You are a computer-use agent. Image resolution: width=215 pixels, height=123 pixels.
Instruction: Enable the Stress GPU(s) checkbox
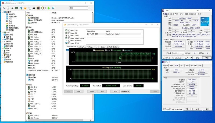point(69,43)
